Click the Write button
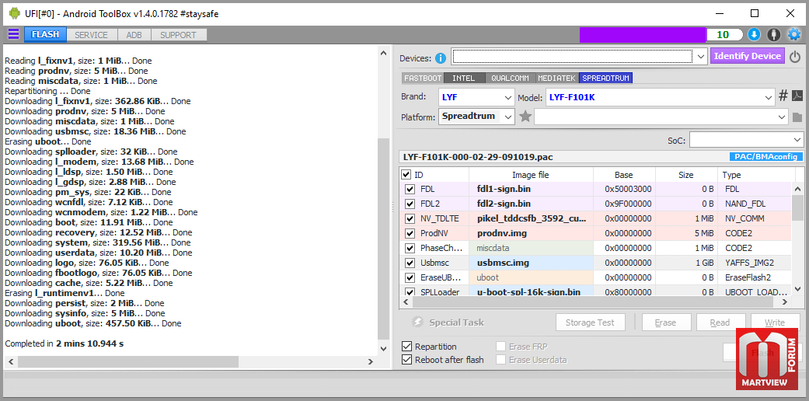 click(x=775, y=323)
